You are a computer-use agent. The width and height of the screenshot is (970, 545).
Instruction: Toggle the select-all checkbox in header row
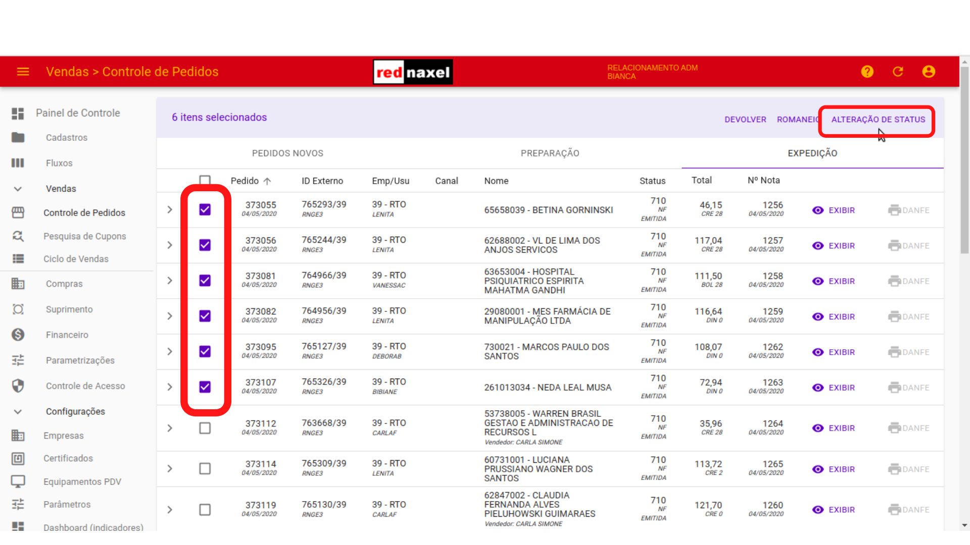205,180
